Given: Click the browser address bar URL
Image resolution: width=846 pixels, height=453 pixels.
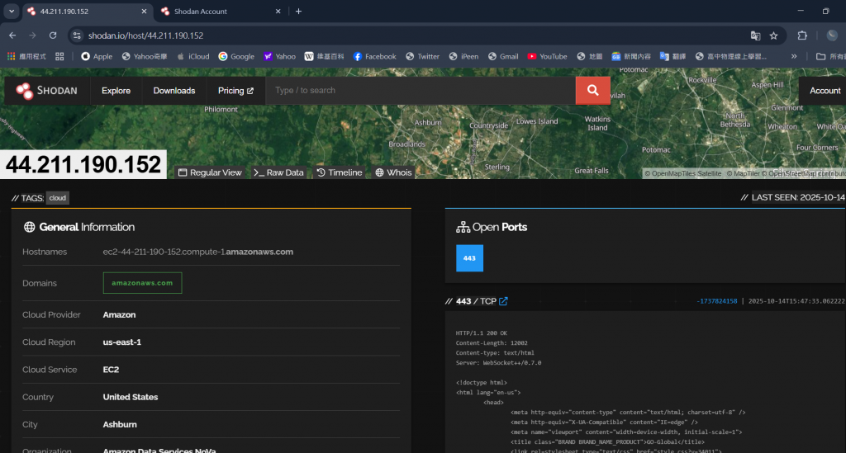Looking at the screenshot, I should click(145, 35).
